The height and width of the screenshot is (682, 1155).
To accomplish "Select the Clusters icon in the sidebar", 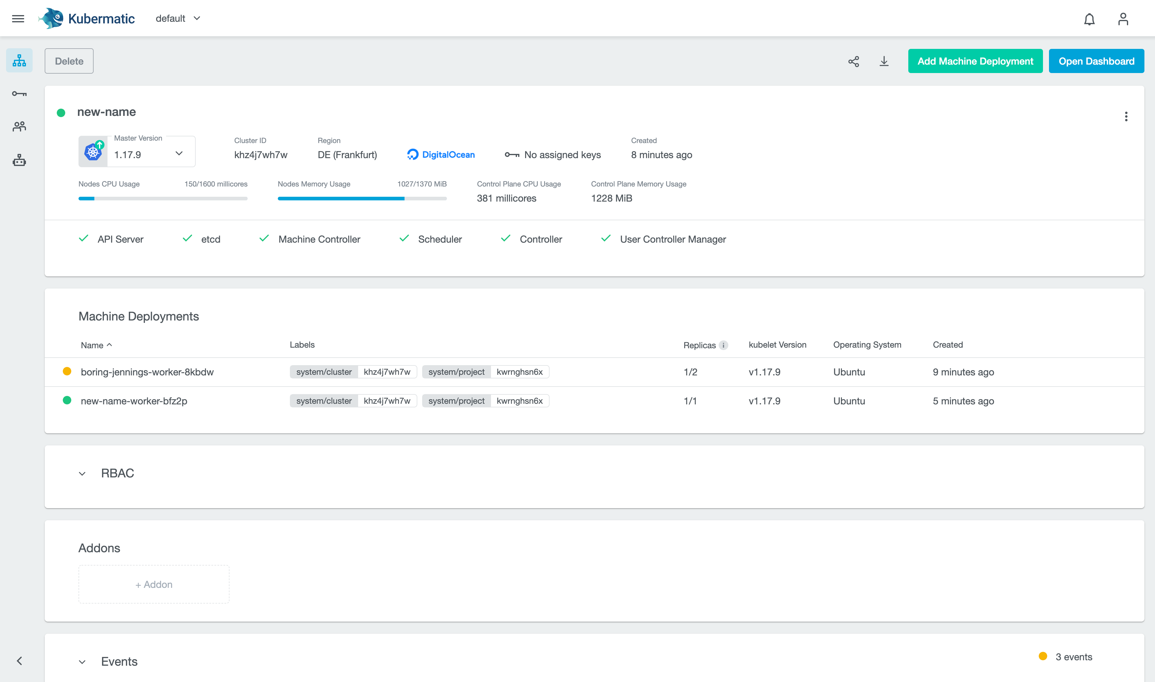I will 19,60.
